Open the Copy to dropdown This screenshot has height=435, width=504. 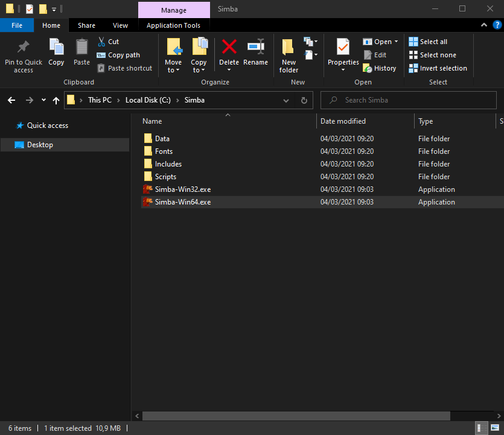[199, 66]
